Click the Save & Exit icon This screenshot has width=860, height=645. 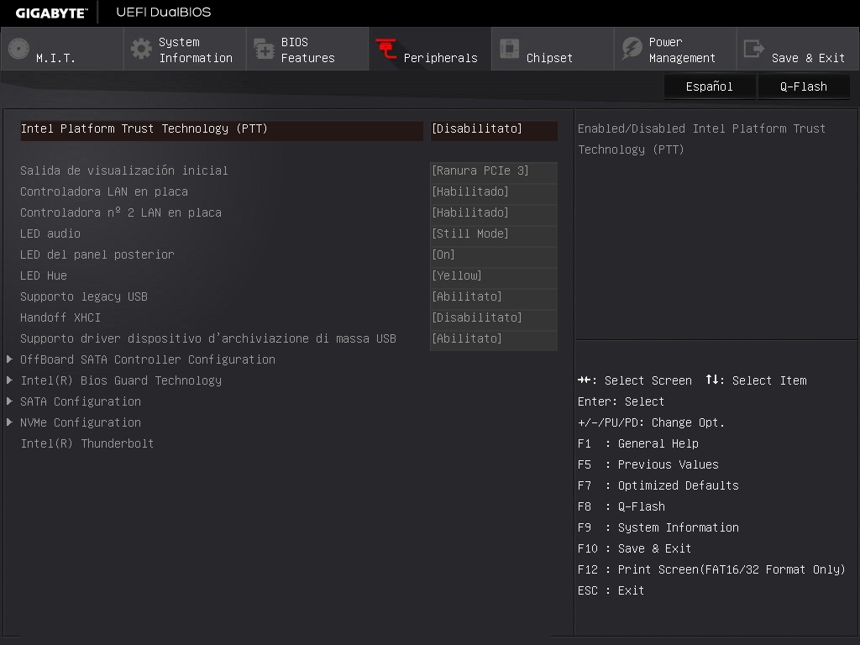(x=754, y=49)
